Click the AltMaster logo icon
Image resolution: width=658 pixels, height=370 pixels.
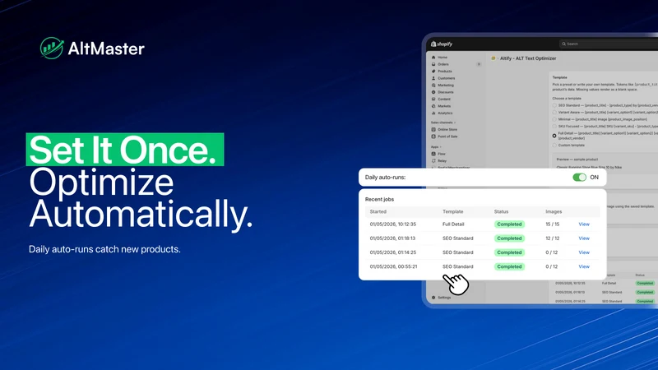click(52, 48)
